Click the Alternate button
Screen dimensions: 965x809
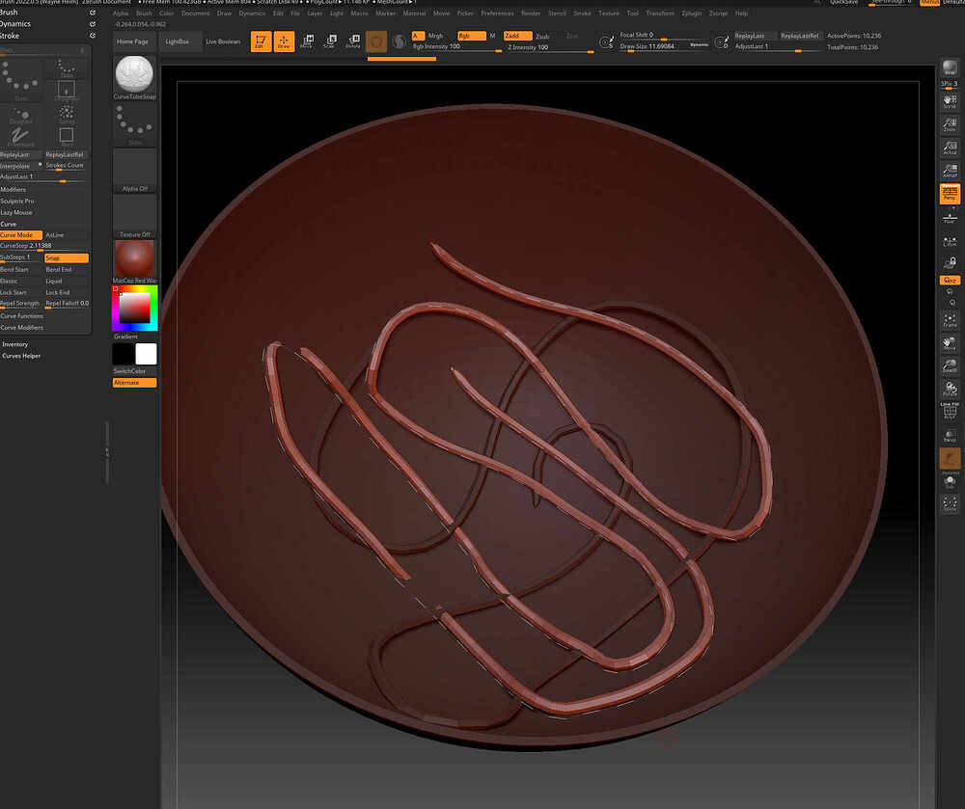[134, 383]
